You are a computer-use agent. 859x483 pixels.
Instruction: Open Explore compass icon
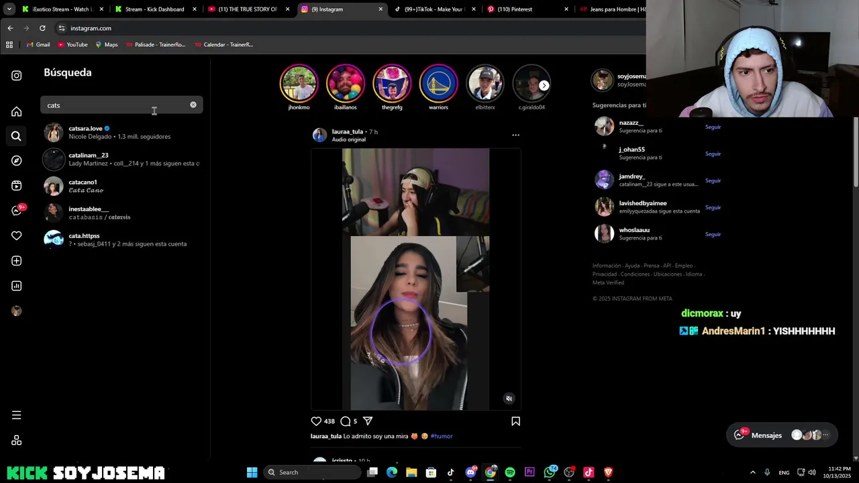(16, 161)
